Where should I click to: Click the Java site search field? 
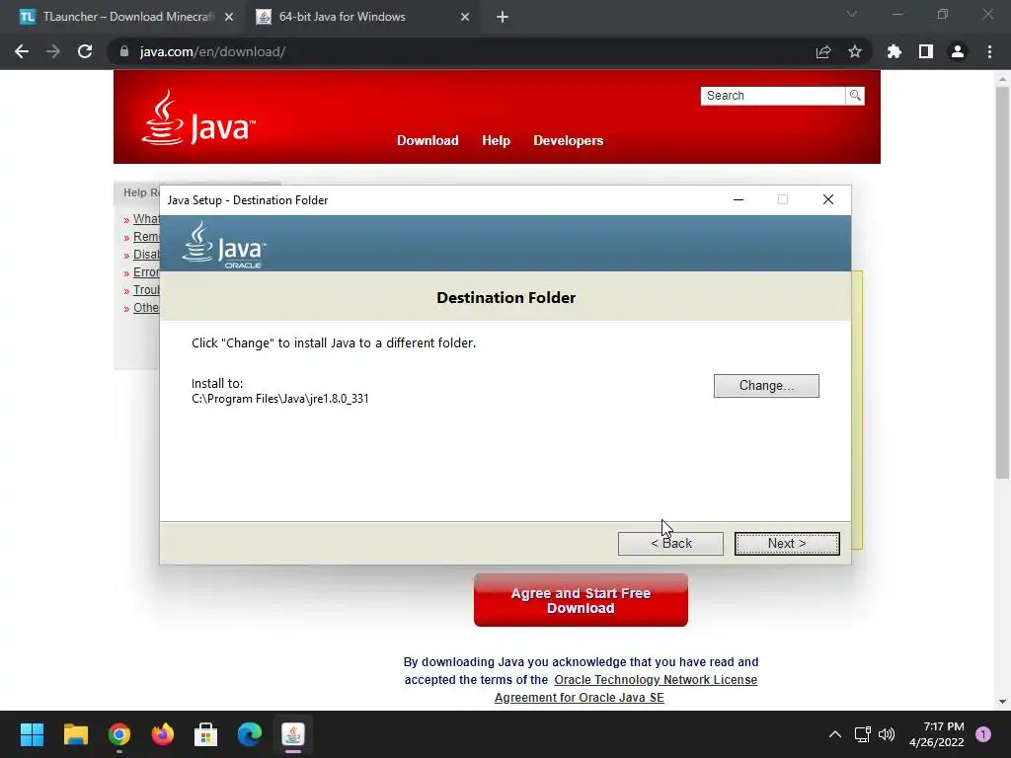point(772,96)
